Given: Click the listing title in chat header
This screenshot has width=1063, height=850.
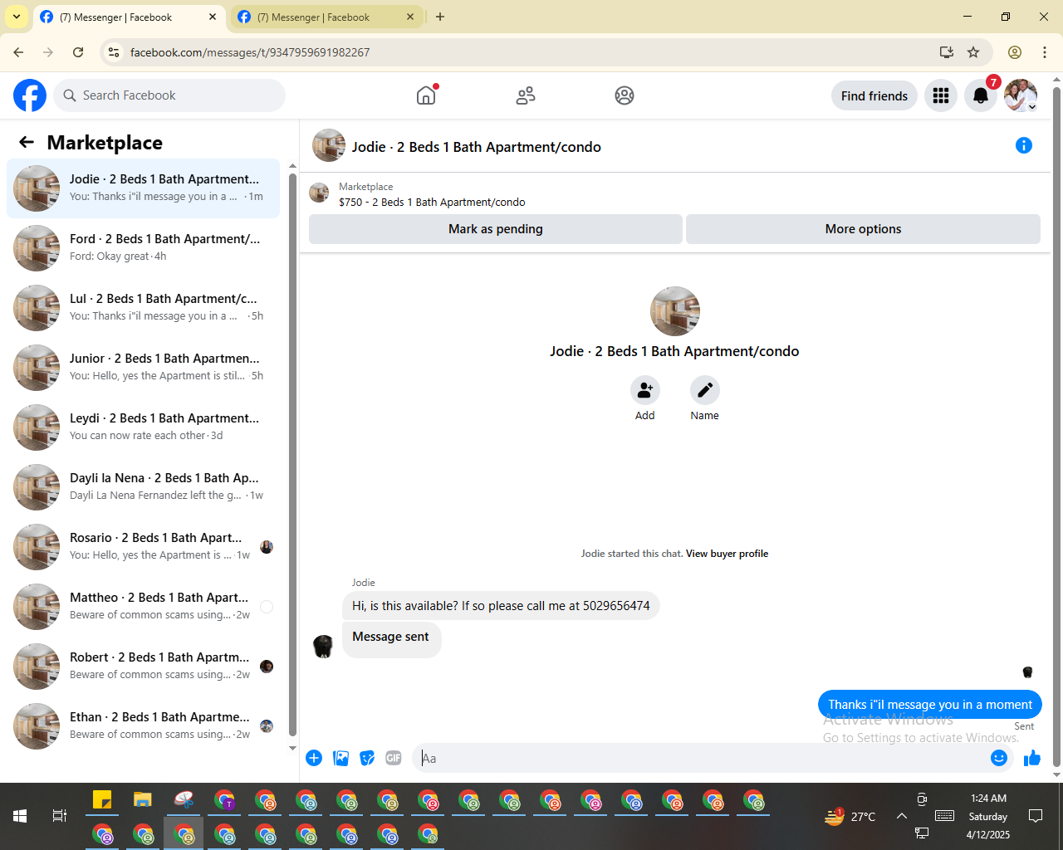Looking at the screenshot, I should [x=476, y=147].
